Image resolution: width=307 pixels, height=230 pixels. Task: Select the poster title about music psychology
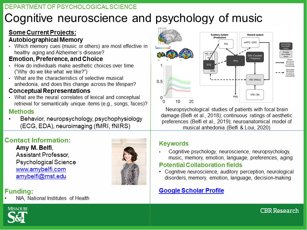click(x=133, y=19)
